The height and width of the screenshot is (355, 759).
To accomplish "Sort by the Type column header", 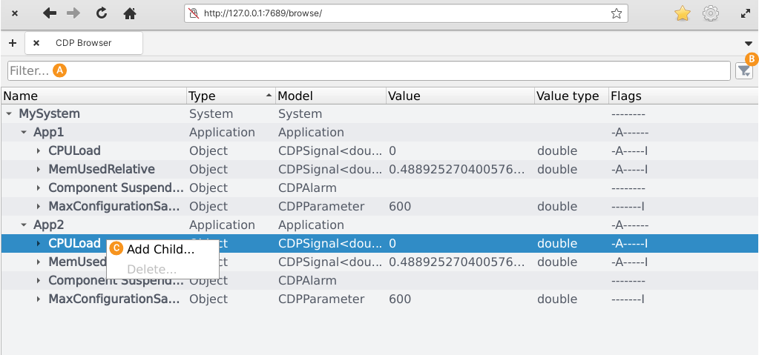I will coord(223,96).
